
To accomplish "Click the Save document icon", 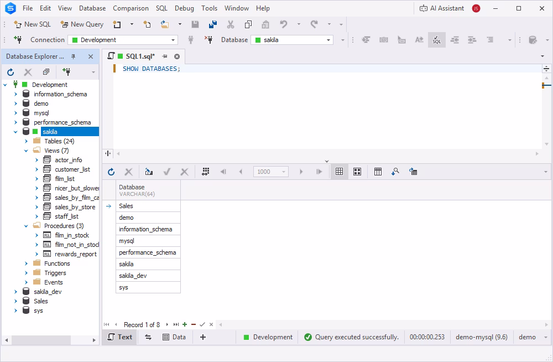I will tap(195, 24).
